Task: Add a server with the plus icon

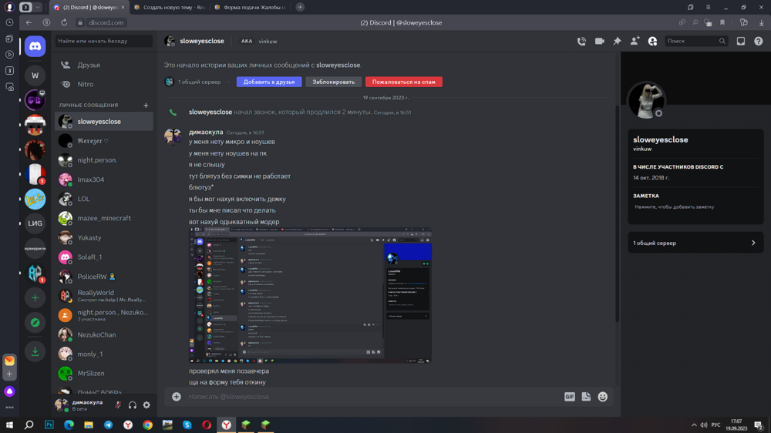Action: [35, 298]
